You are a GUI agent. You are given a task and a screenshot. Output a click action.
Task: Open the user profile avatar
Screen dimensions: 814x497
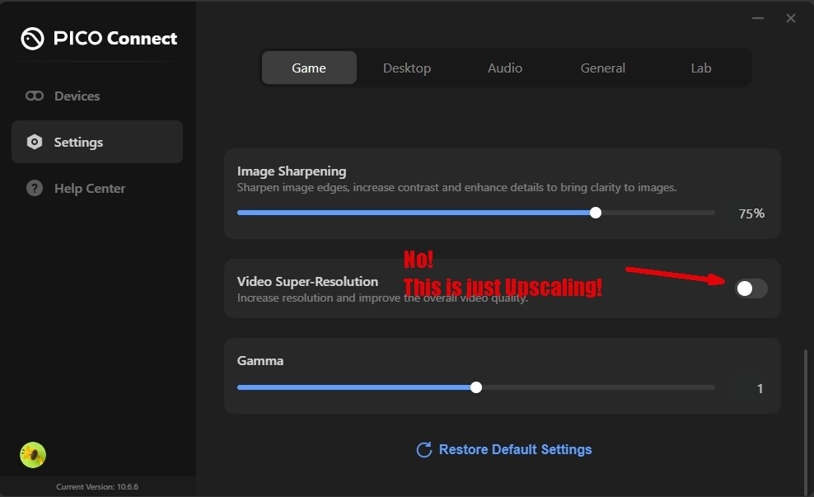click(33, 455)
